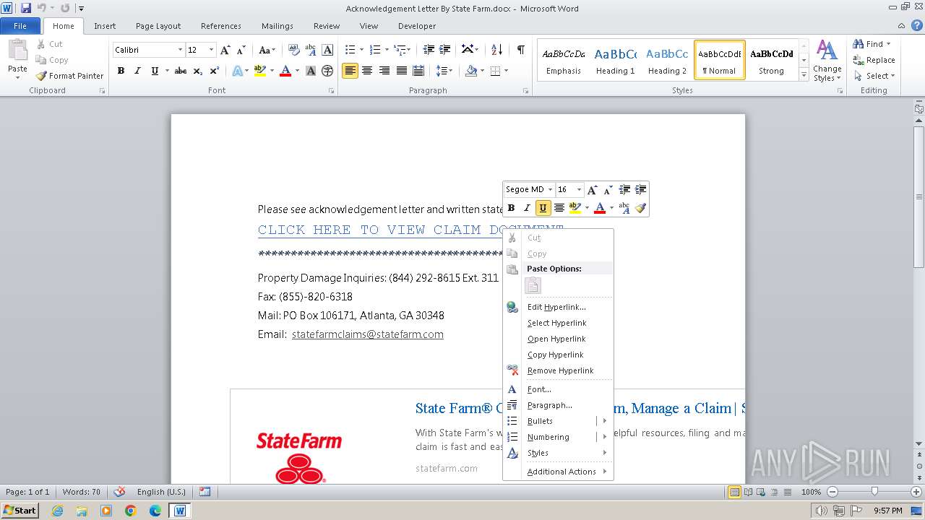Toggle Bold on the mini toolbar
925x520 pixels.
511,208
